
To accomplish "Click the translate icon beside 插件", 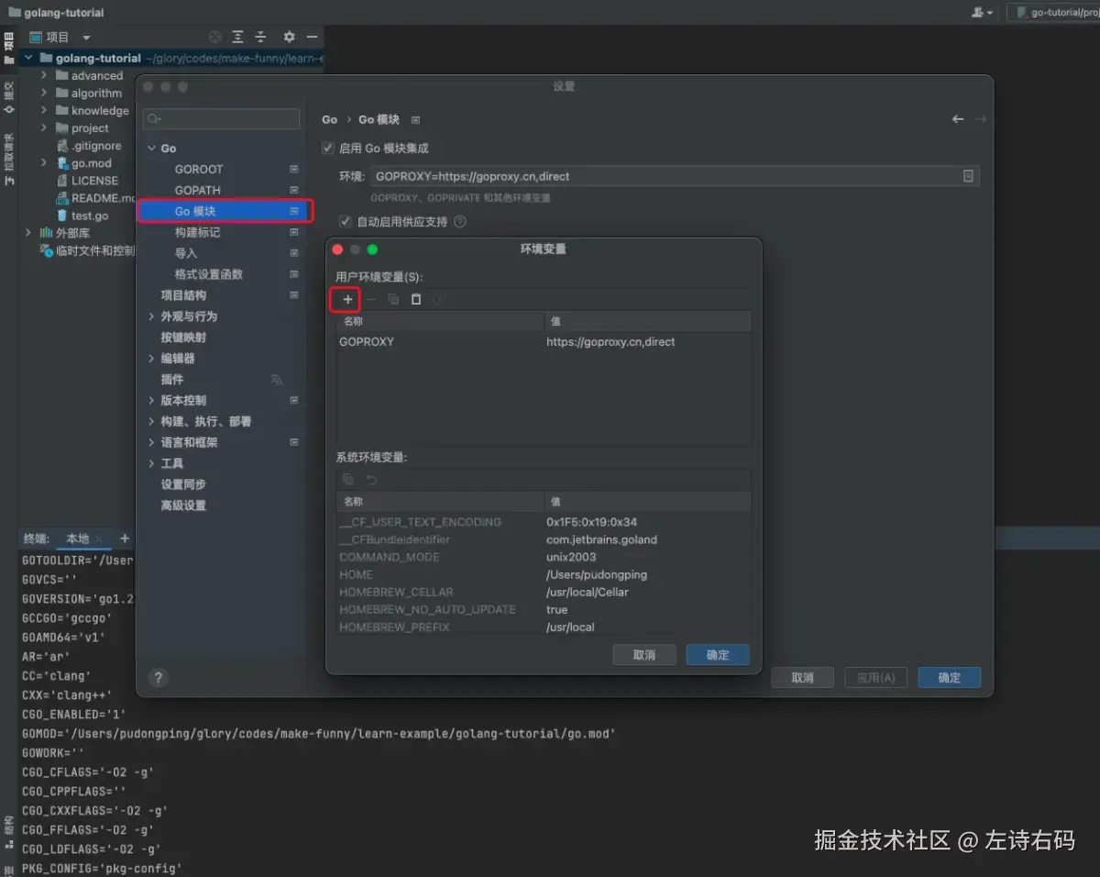I will (x=277, y=379).
